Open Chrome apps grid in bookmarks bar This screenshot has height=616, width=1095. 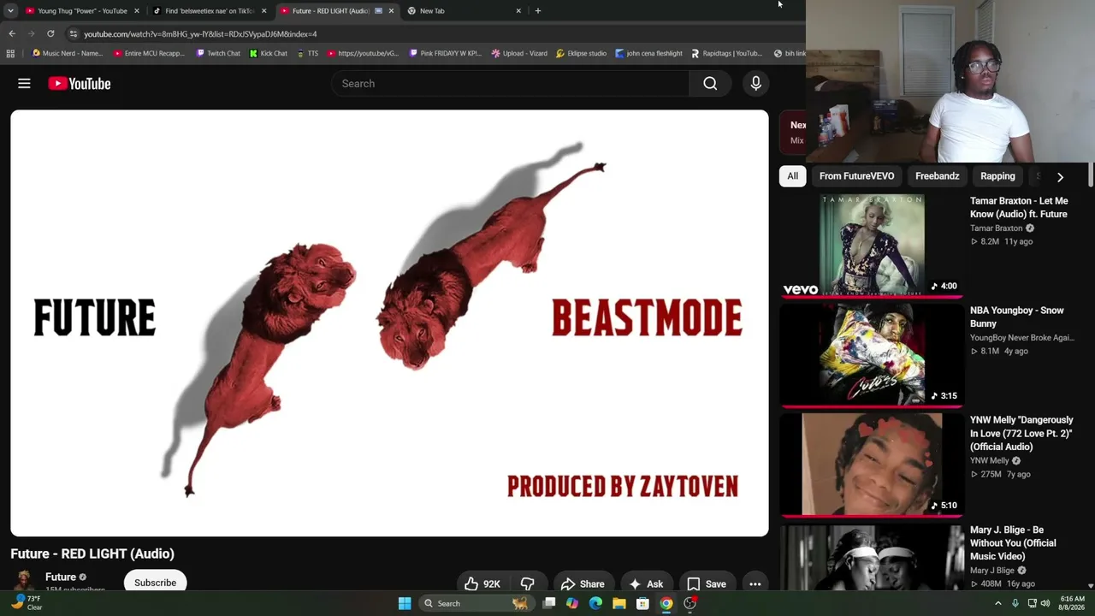tap(10, 53)
